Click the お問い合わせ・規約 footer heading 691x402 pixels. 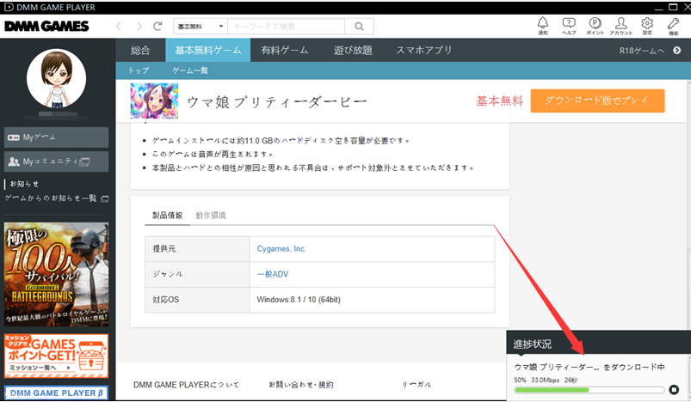(x=301, y=385)
